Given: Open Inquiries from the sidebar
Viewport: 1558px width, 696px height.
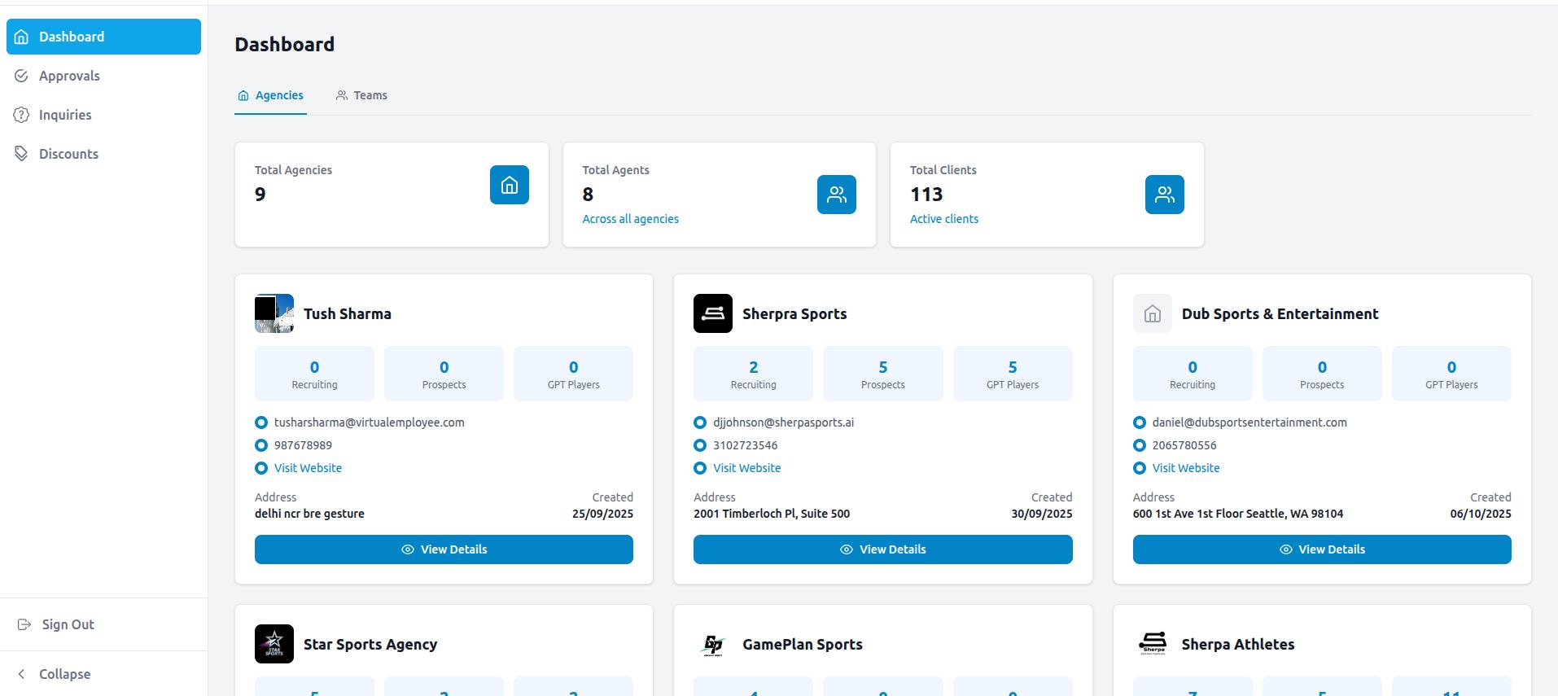Looking at the screenshot, I should coord(103,115).
